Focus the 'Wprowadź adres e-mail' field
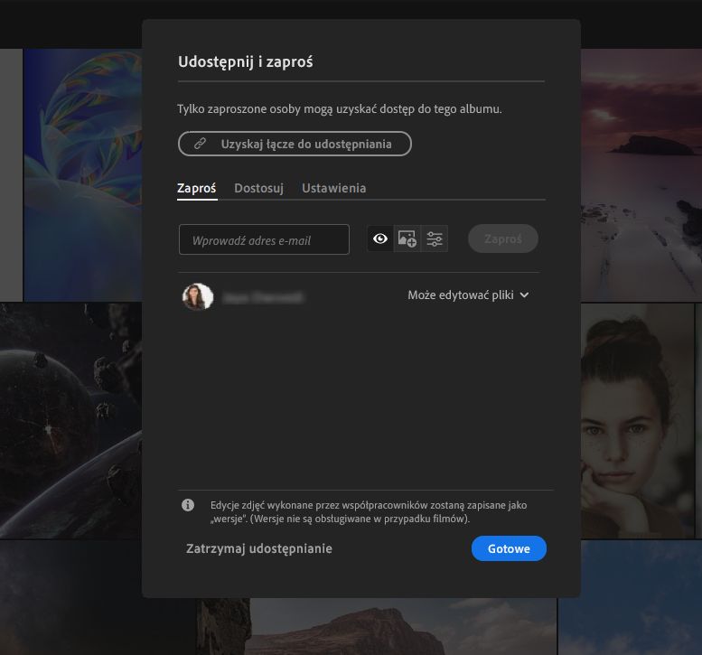The width and height of the screenshot is (702, 655). (x=264, y=239)
